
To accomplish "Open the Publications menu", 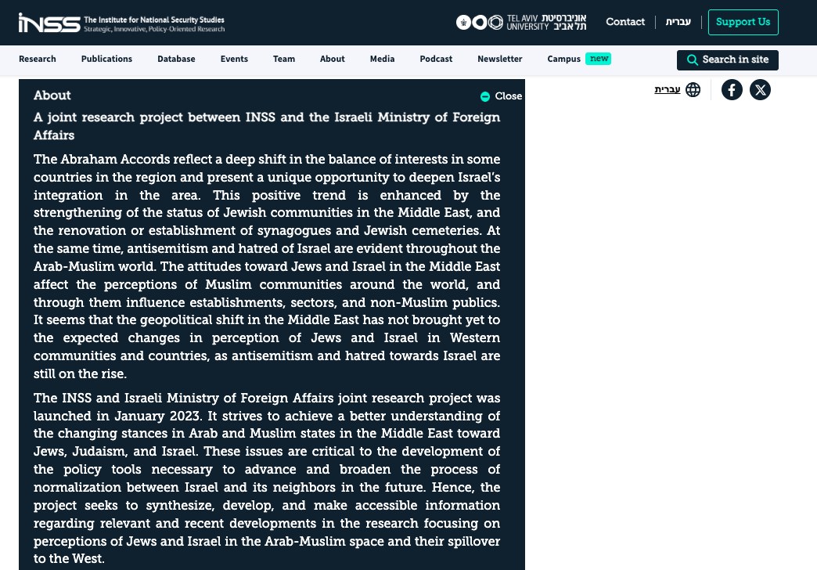I will point(106,59).
